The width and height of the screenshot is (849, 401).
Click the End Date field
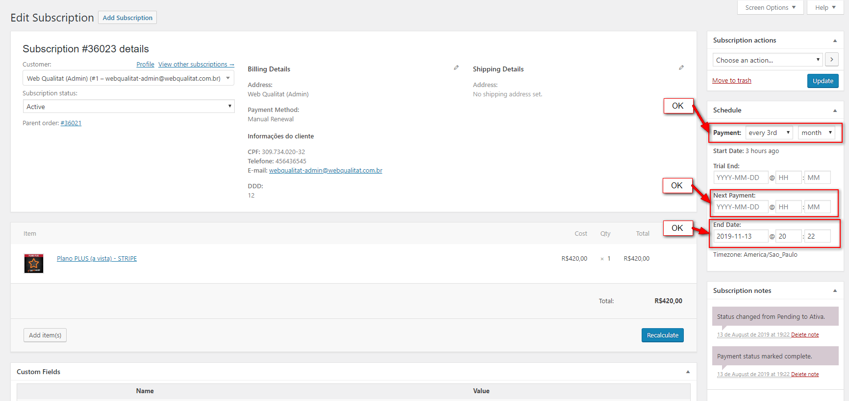coord(740,237)
